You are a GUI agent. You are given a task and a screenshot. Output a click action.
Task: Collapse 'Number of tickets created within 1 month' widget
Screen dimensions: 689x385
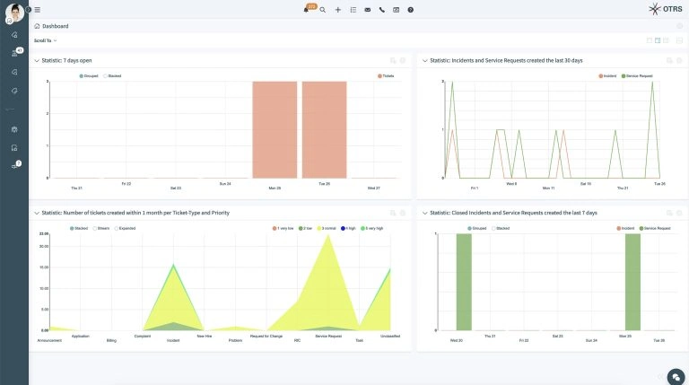click(x=37, y=213)
